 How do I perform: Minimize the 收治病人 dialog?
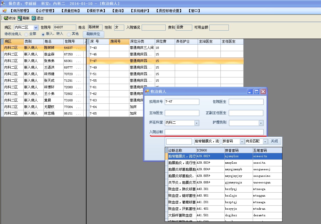[x=250, y=91]
